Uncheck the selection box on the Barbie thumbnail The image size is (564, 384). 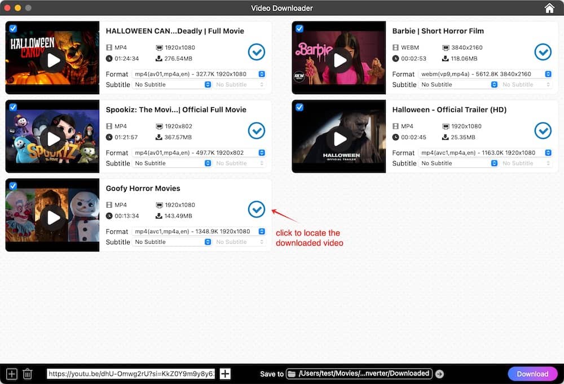point(299,28)
